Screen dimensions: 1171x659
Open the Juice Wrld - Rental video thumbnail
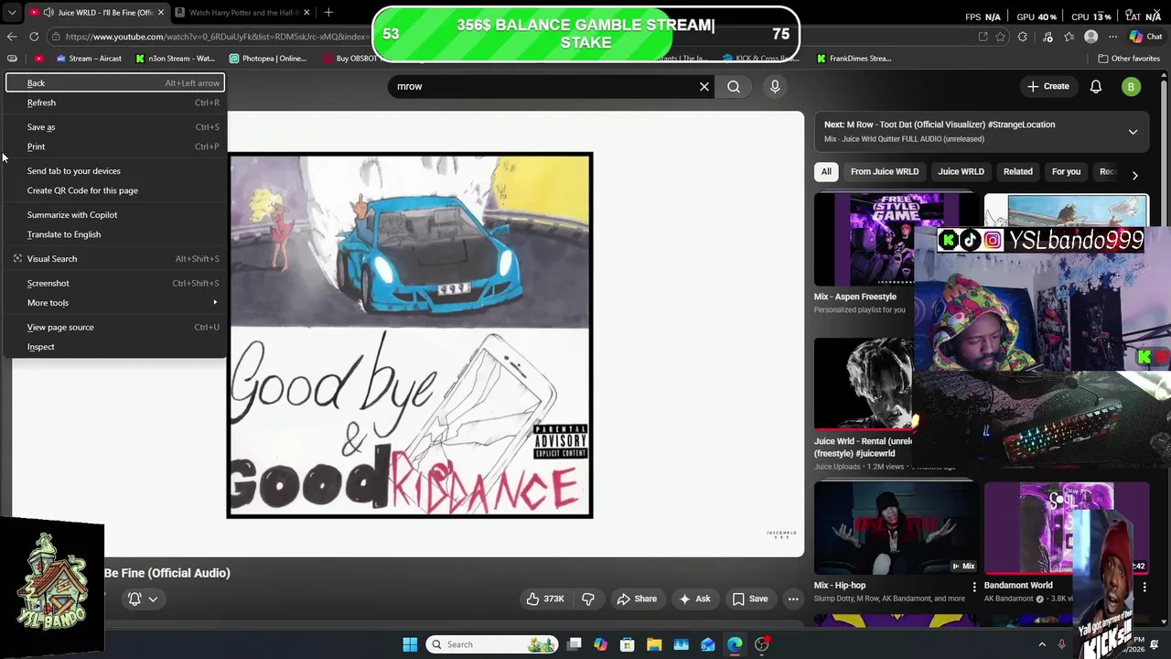point(865,384)
